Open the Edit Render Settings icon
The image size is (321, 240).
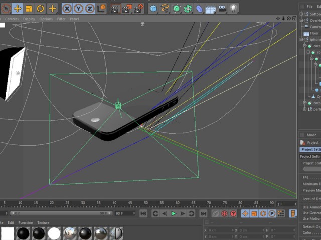138,9
